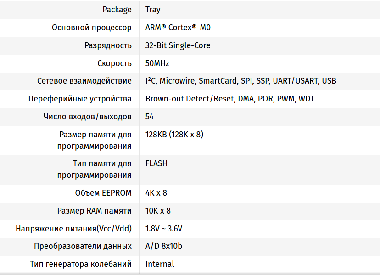Click the 'FLASH' memory type value

tap(156, 163)
